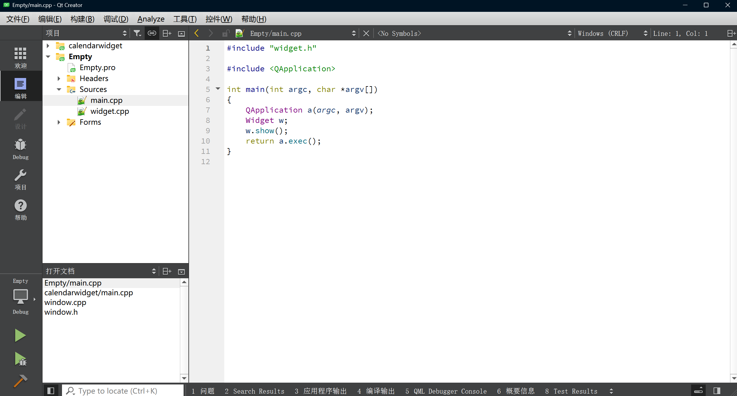Switch to the 欢迎 welcome mode

(20, 58)
